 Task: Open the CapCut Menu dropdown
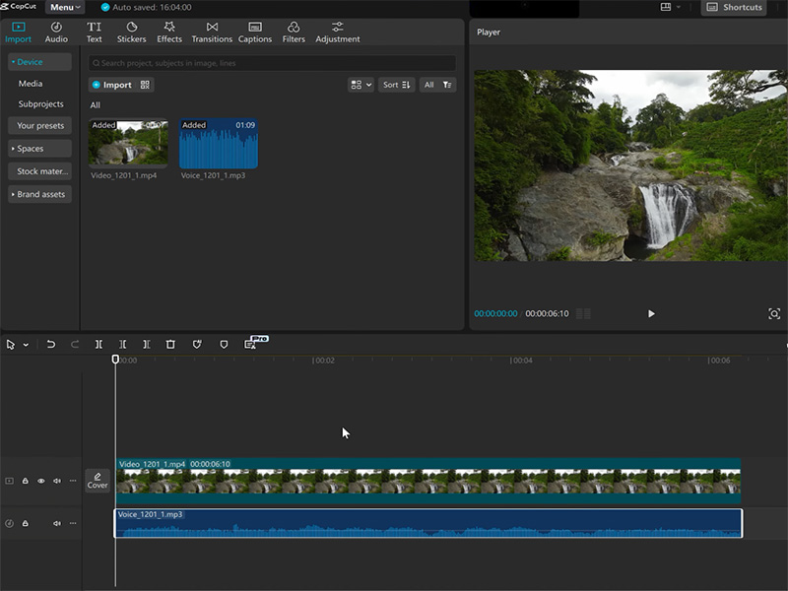[65, 7]
